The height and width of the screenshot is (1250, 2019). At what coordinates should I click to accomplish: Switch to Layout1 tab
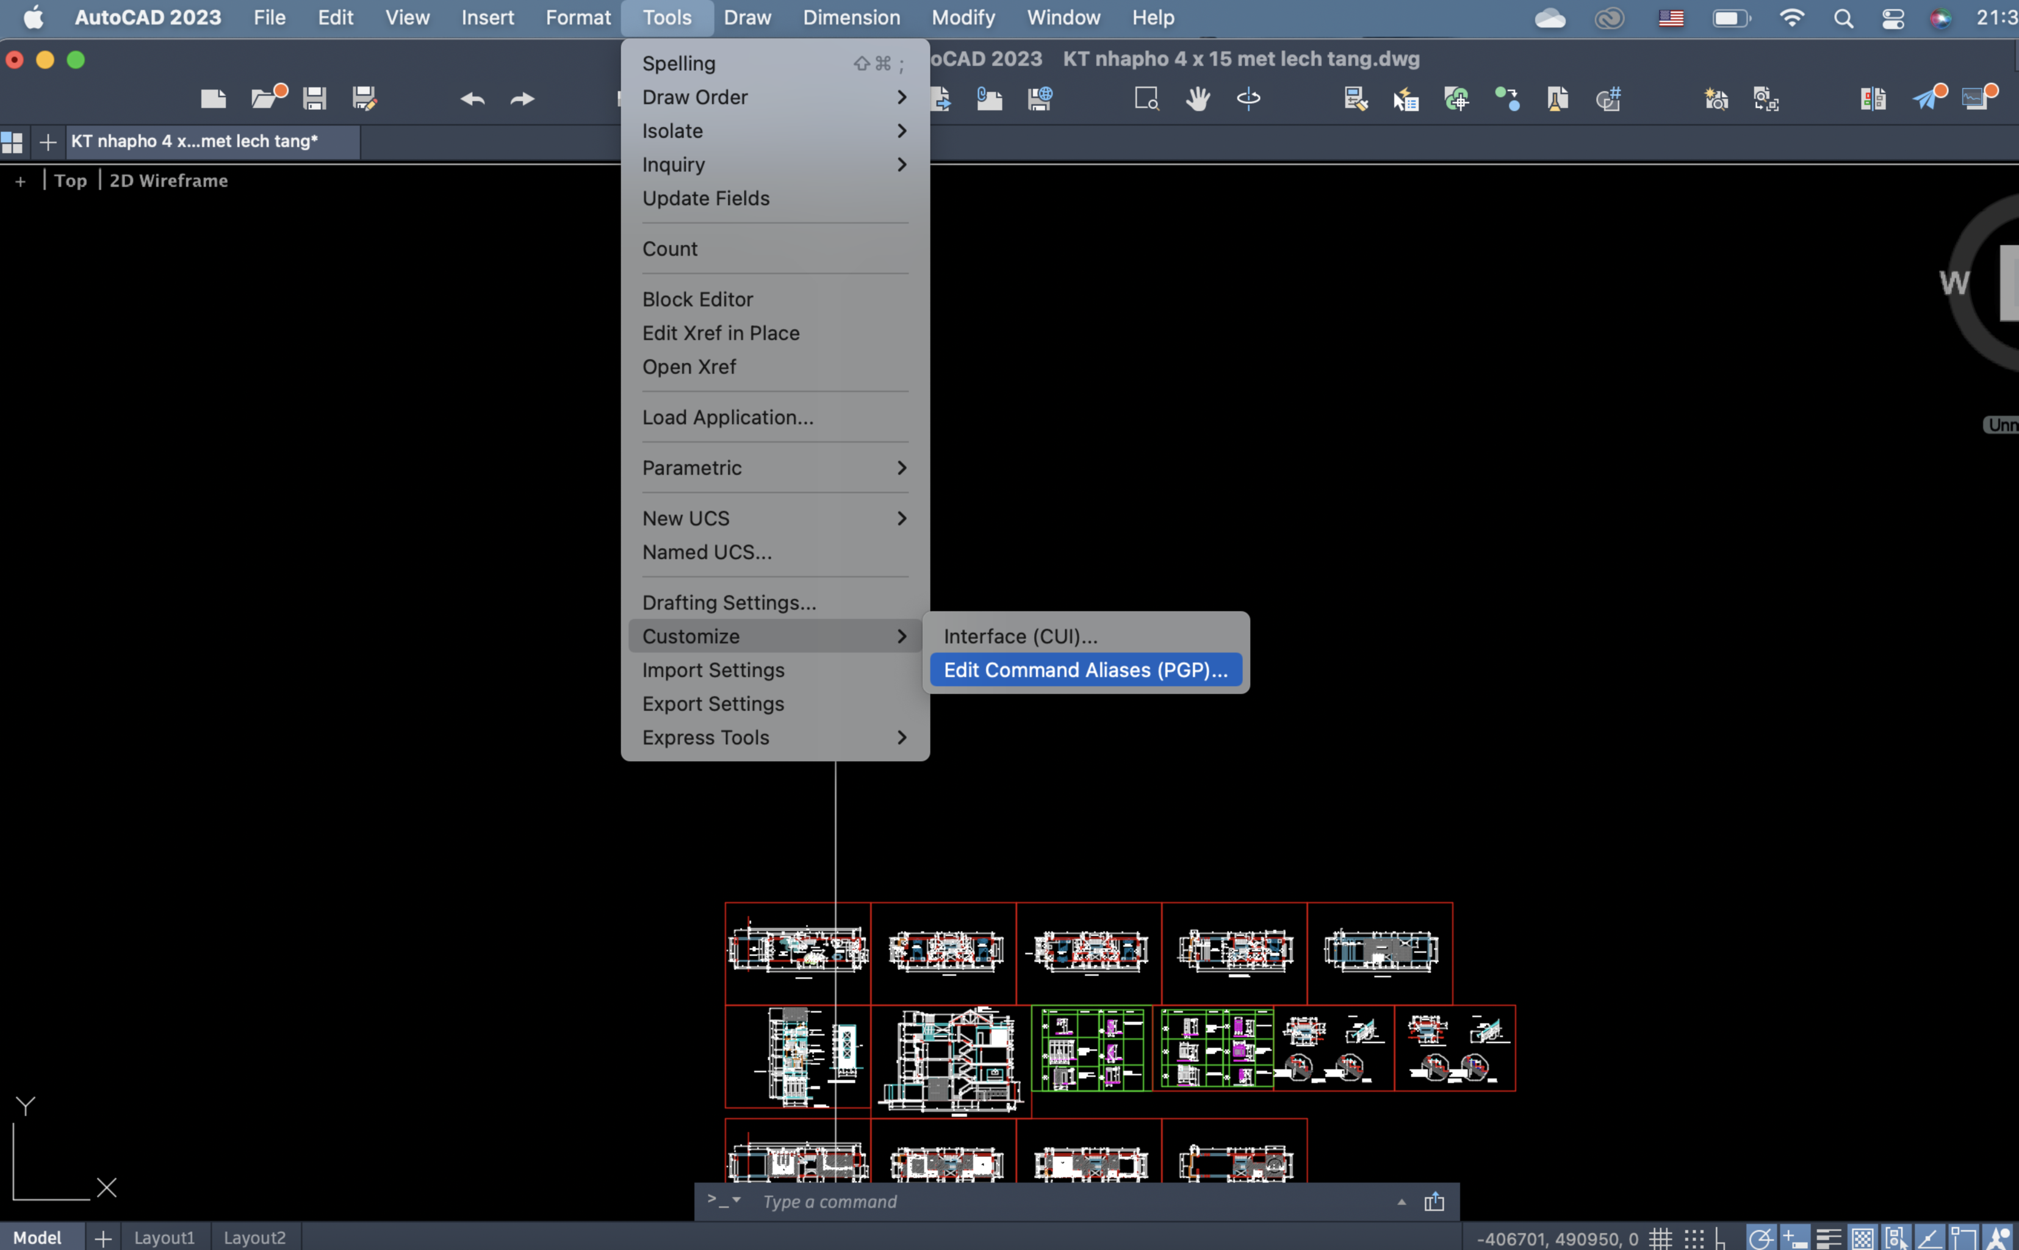point(163,1237)
